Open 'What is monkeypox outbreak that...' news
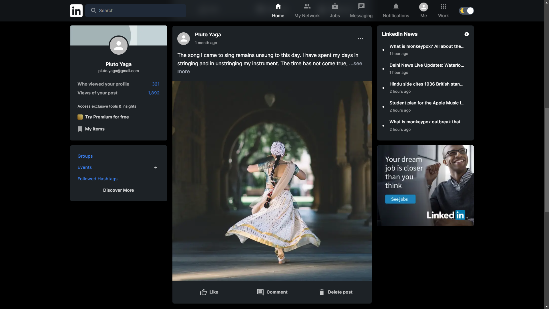Viewport: 549px width, 309px height. 427,122
